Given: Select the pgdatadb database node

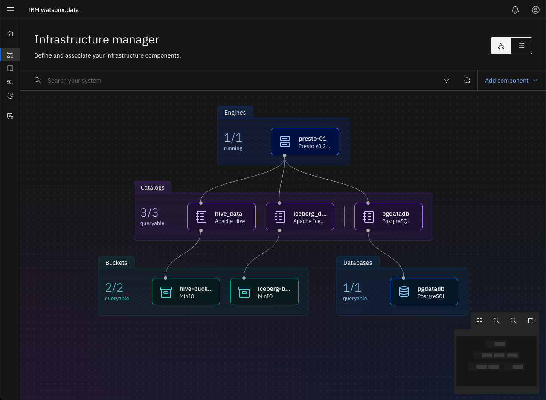Looking at the screenshot, I should pyautogui.click(x=424, y=292).
